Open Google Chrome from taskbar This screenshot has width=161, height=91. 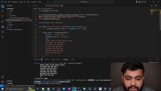(48, 89)
